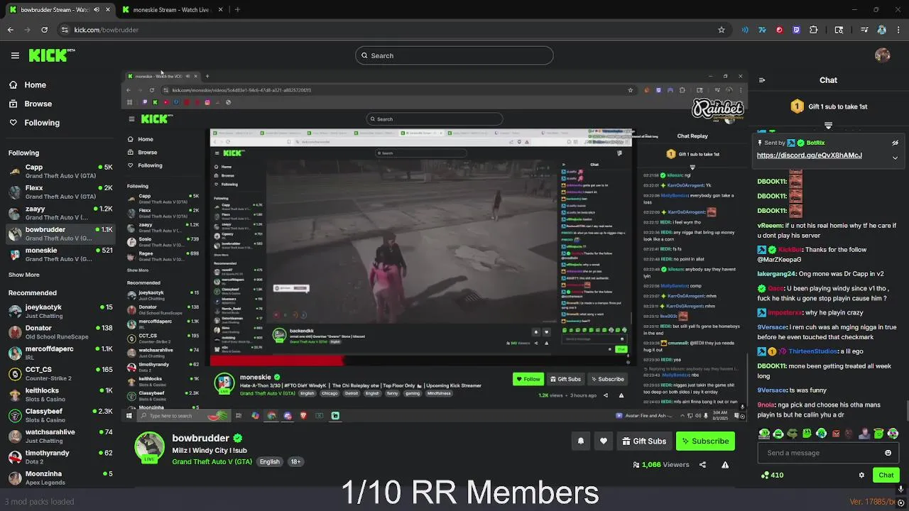Collapse the chat panel with arrow icon
This screenshot has height=511, width=909.
pyautogui.click(x=762, y=80)
